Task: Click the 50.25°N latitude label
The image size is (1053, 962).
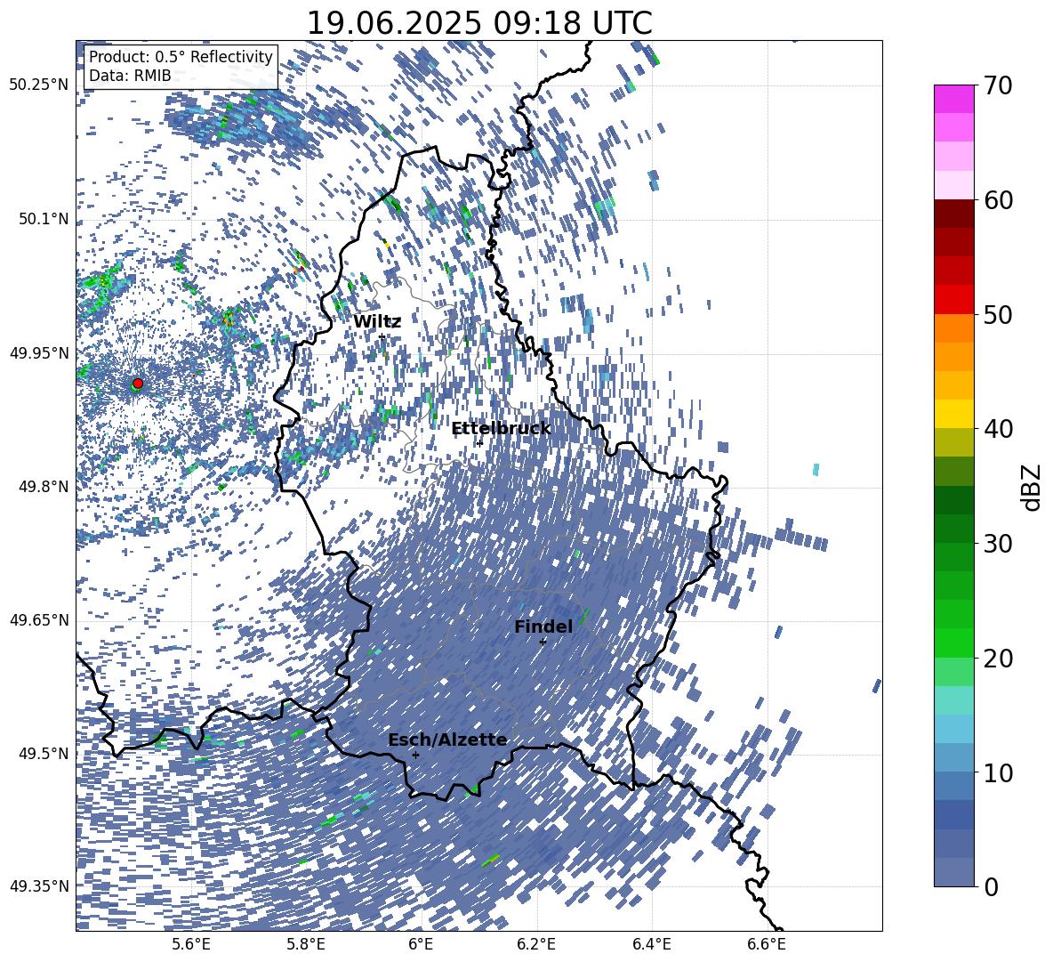Action: tap(39, 85)
